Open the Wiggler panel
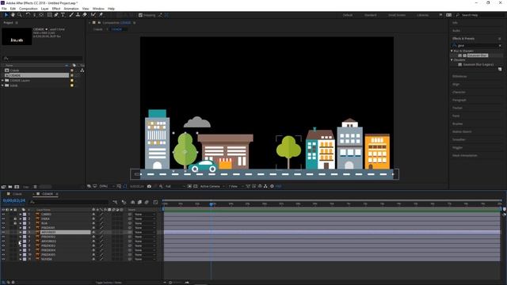 (x=457, y=148)
